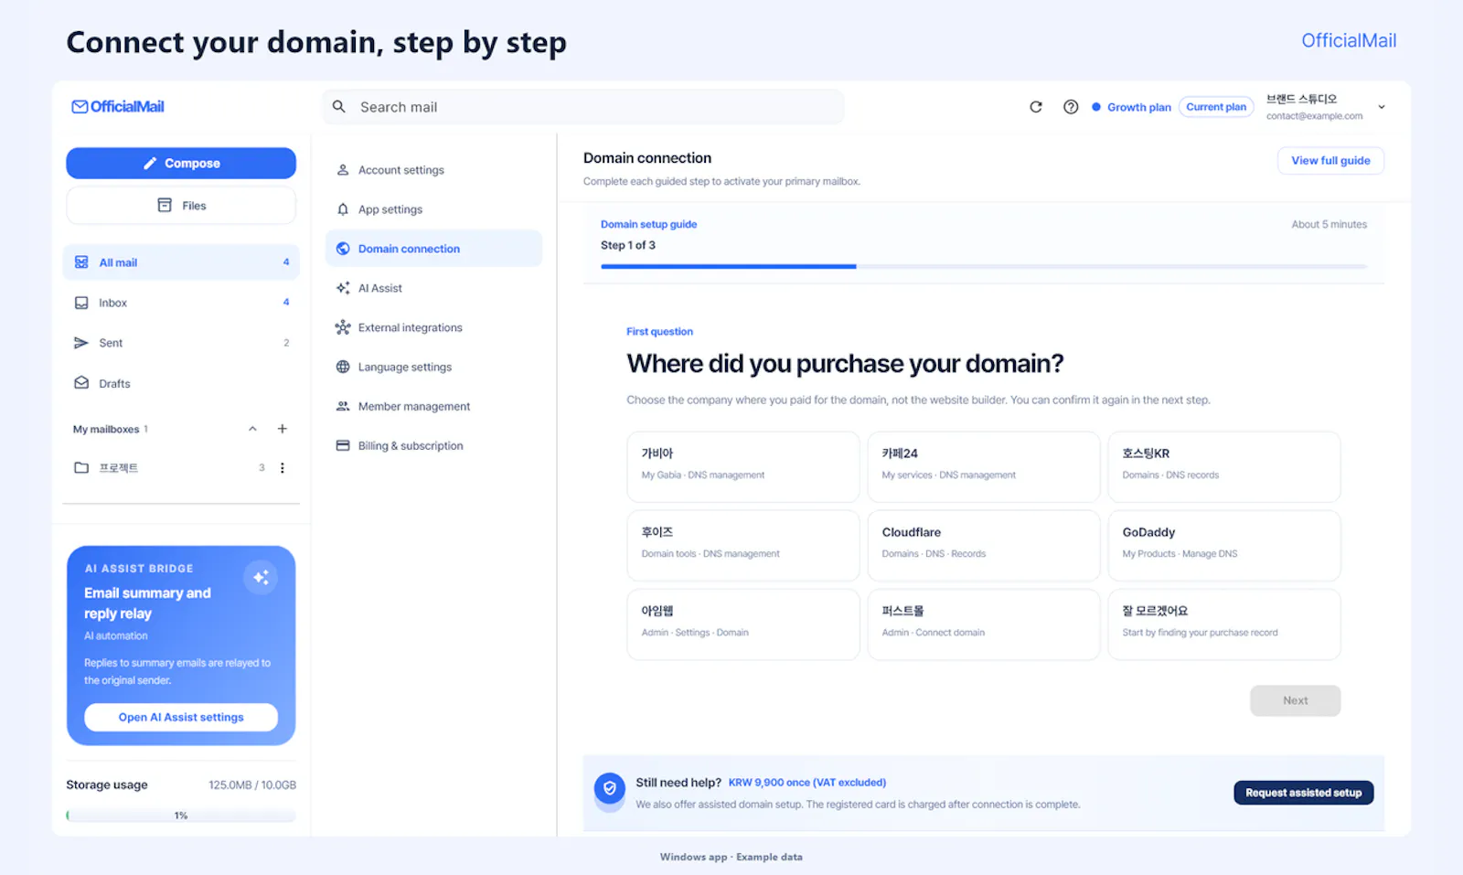Click the 125.0MB / 10.0GB storage value
Screen dimensions: 1463x875
click(252, 784)
